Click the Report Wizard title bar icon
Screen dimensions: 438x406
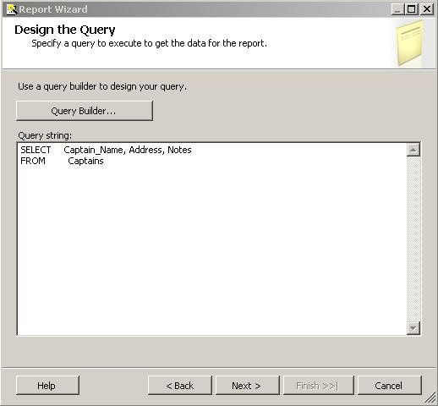11,9
